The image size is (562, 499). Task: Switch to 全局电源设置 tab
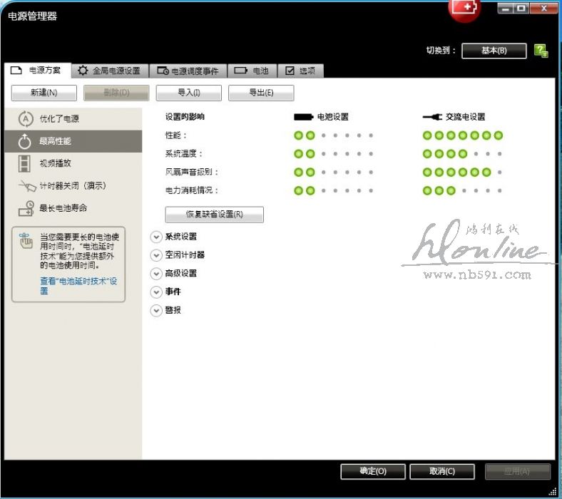[109, 71]
